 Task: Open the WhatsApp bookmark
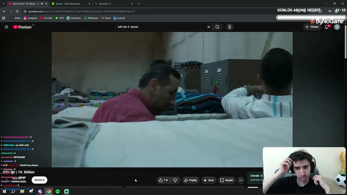coord(91,18)
